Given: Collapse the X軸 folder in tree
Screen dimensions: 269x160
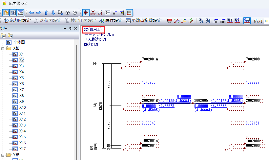Looking at the screenshot, I should (x=3, y=48).
